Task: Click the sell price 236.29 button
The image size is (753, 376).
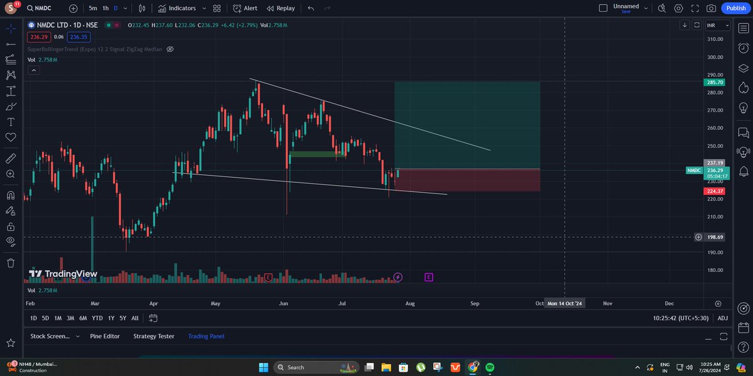Action: 38,37
